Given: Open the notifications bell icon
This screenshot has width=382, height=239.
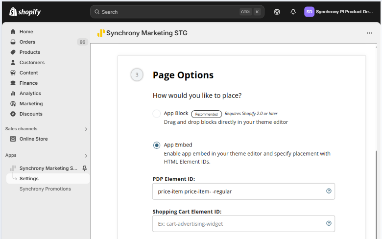Looking at the screenshot, I should pyautogui.click(x=293, y=12).
